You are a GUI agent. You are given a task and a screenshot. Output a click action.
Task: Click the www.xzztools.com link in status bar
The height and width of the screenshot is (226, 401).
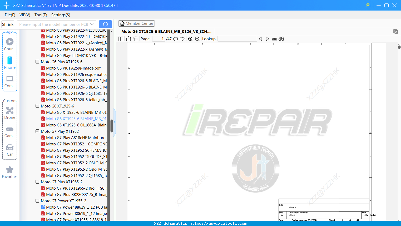pos(218,224)
